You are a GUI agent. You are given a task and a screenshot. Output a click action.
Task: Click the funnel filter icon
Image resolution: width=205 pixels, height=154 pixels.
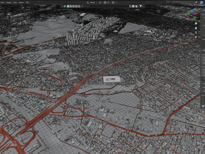click(x=141, y=6)
